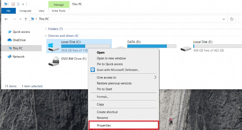242x130 pixels.
Task: Switch to the View ribbon tab
Action: [41, 11]
